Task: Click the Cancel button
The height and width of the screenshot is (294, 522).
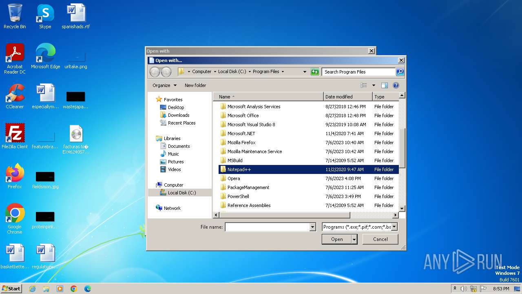Action: click(380, 239)
